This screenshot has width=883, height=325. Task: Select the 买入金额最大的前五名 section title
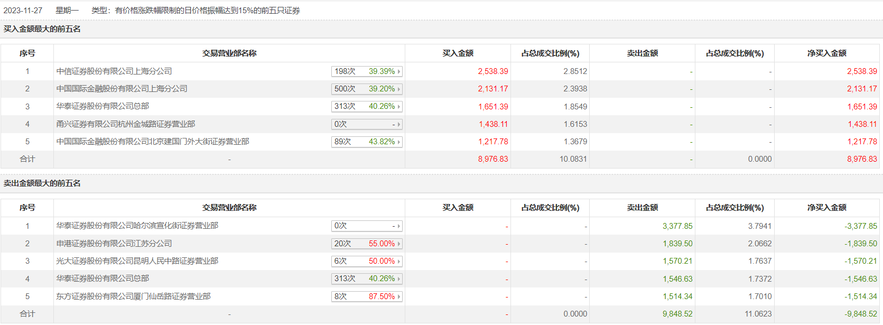[x=42, y=29]
